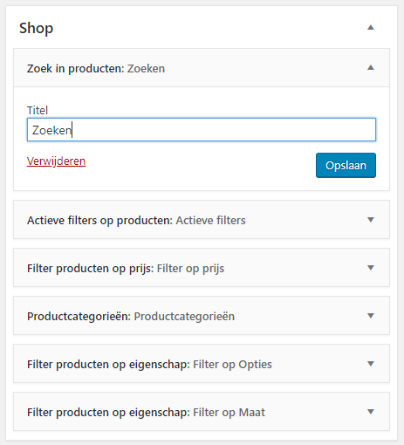Click the Filter op prijs subtitle text
This screenshot has height=445, width=404.
click(x=190, y=269)
